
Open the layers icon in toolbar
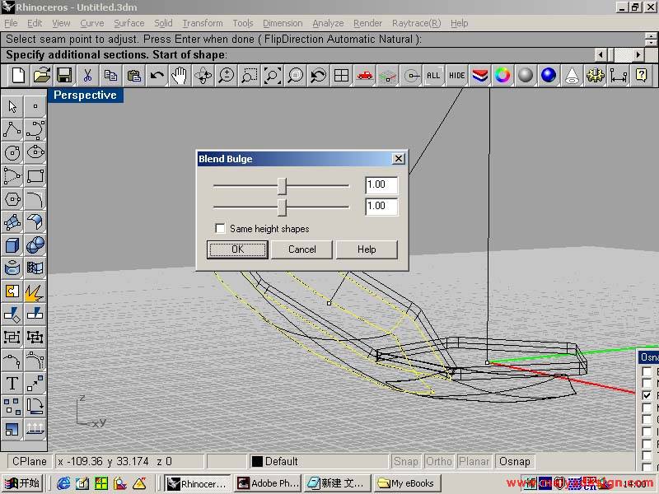479,76
